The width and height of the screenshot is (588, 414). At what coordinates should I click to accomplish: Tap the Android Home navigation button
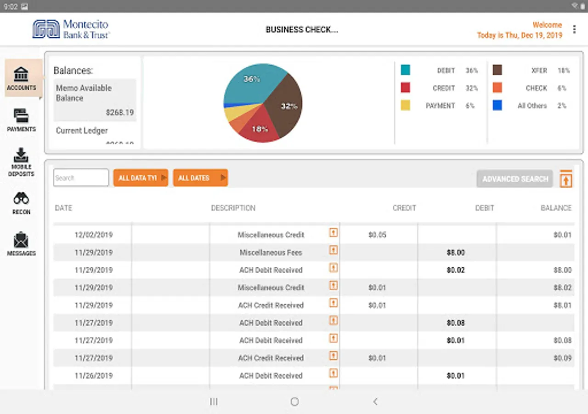point(294,402)
